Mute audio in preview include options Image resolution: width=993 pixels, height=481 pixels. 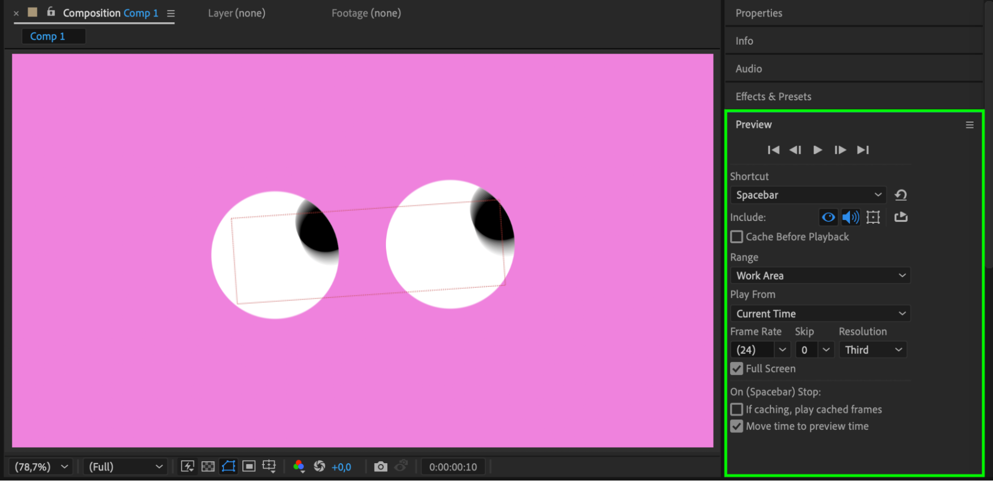tap(850, 217)
